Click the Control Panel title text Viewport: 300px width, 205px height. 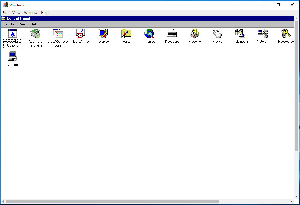18,18
